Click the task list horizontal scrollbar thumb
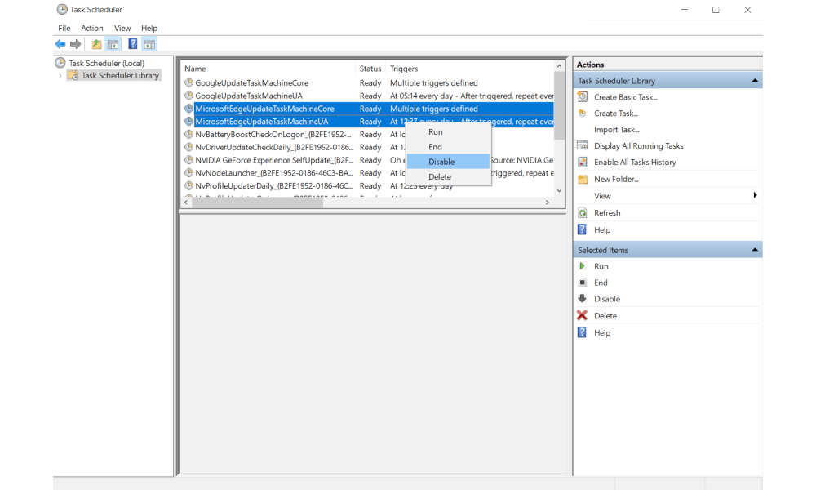 [258, 203]
